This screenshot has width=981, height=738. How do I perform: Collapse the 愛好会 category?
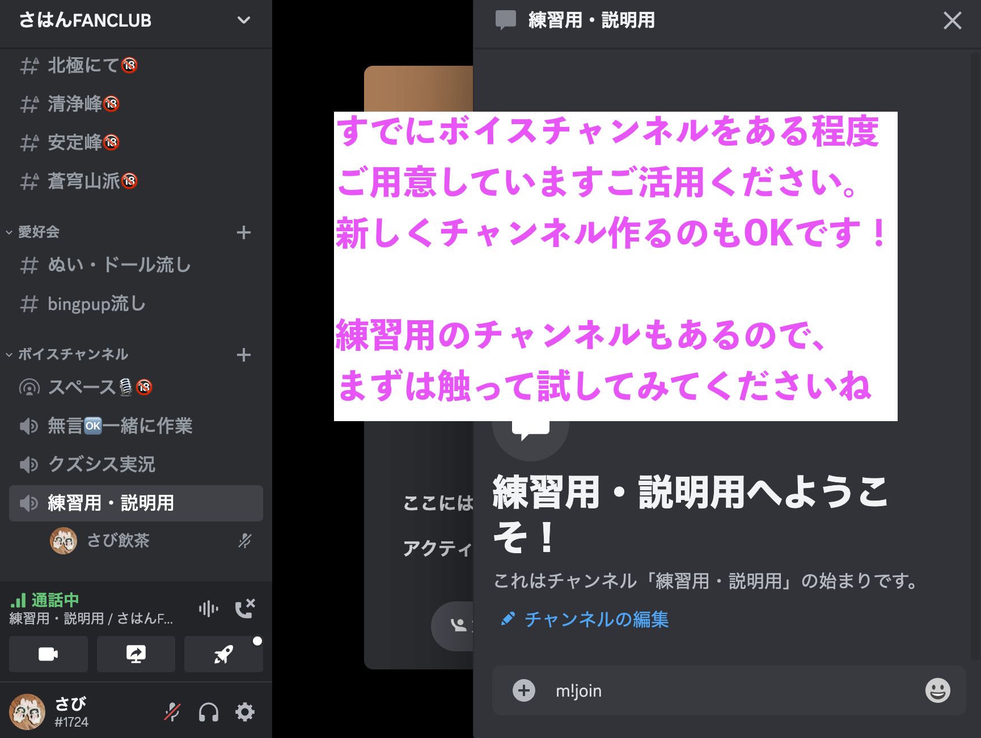click(33, 232)
